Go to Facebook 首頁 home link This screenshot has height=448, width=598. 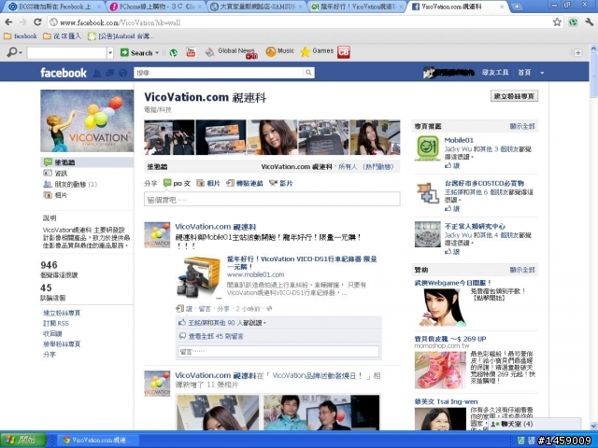[524, 73]
